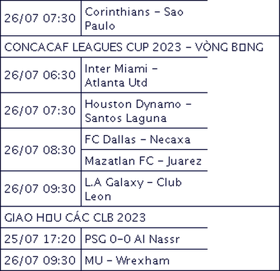This screenshot has height=271, width=280.
Task: Click the FC Dallas – Necaxa match
Action: [144, 139]
